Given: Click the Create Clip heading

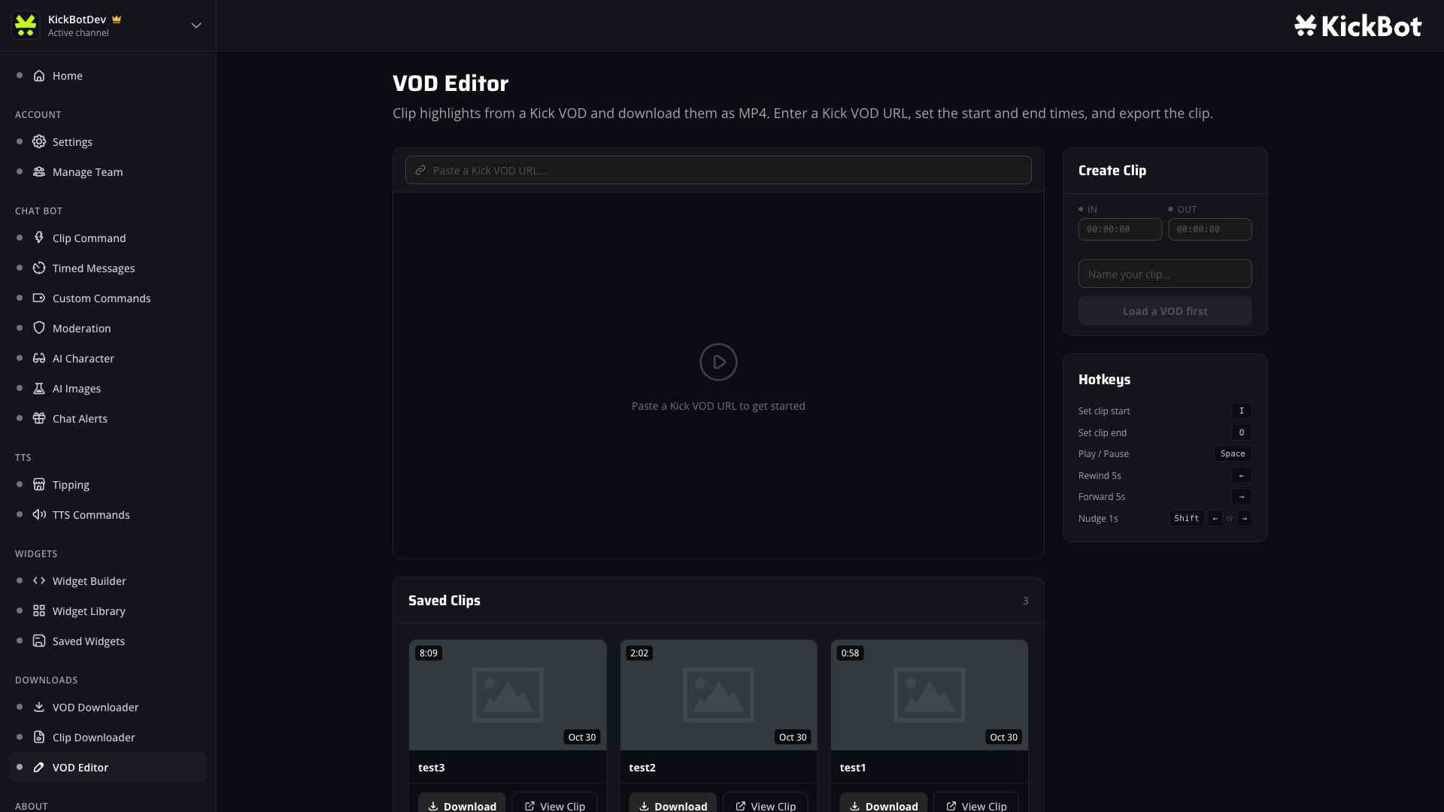Looking at the screenshot, I should pos(1112,171).
